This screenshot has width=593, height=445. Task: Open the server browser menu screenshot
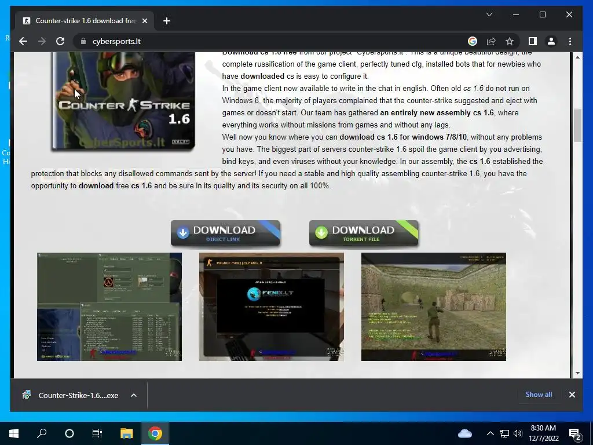pos(109,307)
